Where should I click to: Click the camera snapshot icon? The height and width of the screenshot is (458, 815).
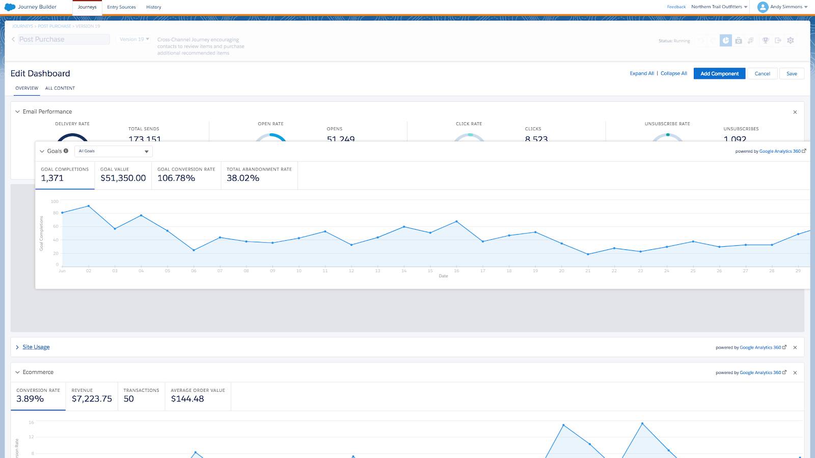(x=739, y=41)
